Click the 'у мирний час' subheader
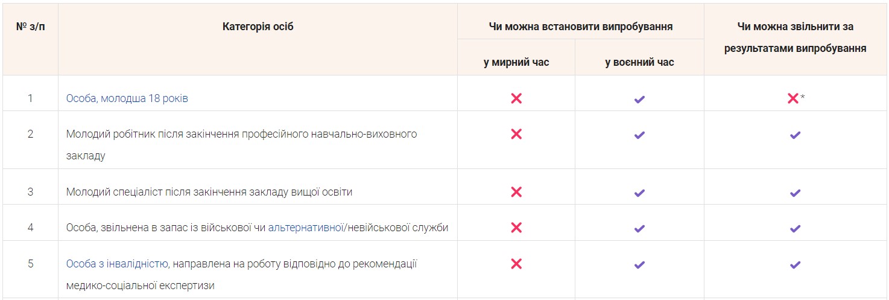 point(516,62)
